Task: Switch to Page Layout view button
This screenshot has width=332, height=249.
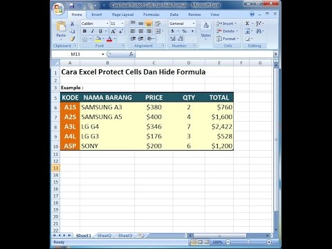Action: pos(201,242)
